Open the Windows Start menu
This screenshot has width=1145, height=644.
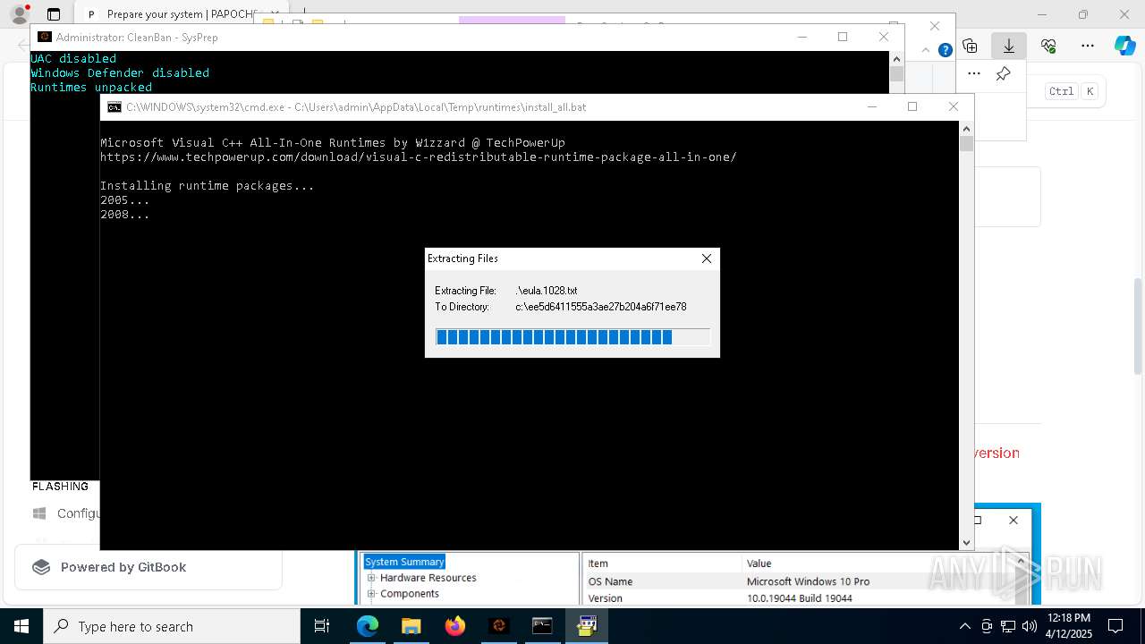click(21, 626)
